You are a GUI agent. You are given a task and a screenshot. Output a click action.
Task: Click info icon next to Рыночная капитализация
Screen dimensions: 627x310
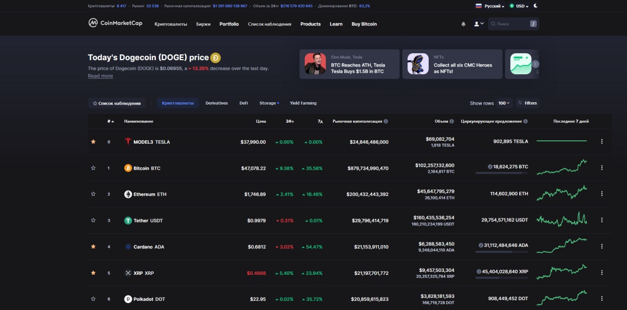pyautogui.click(x=386, y=121)
